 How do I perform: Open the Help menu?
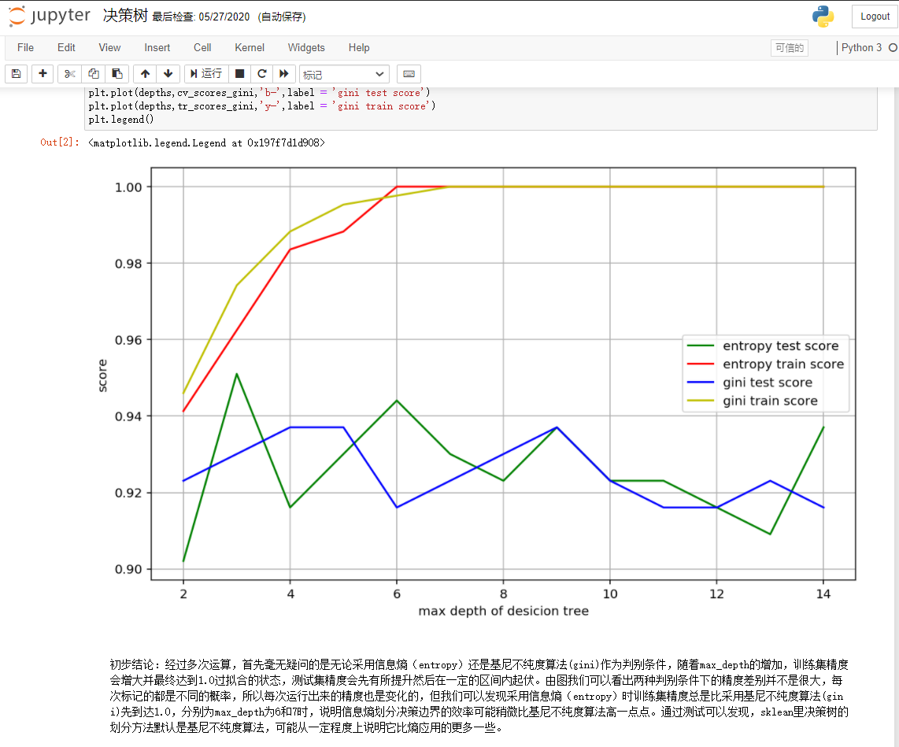(359, 47)
